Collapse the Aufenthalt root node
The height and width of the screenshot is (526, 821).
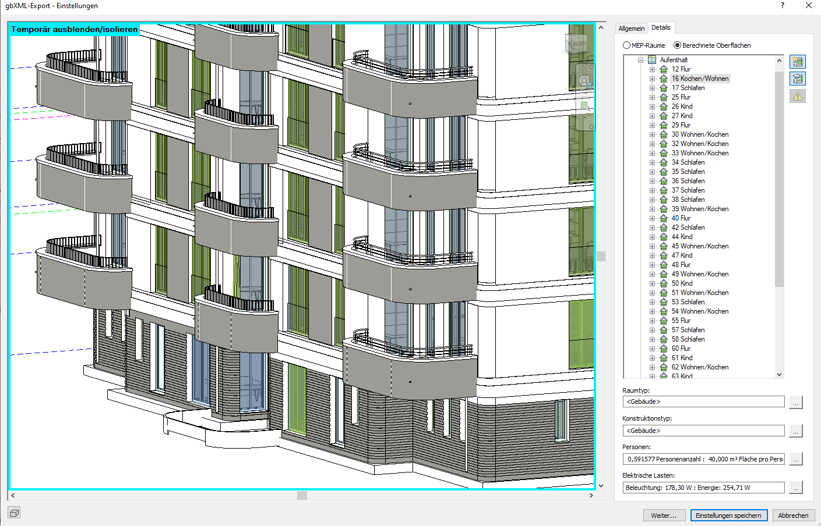(640, 59)
